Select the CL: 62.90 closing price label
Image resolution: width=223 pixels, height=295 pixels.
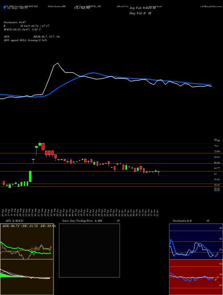point(82,8)
